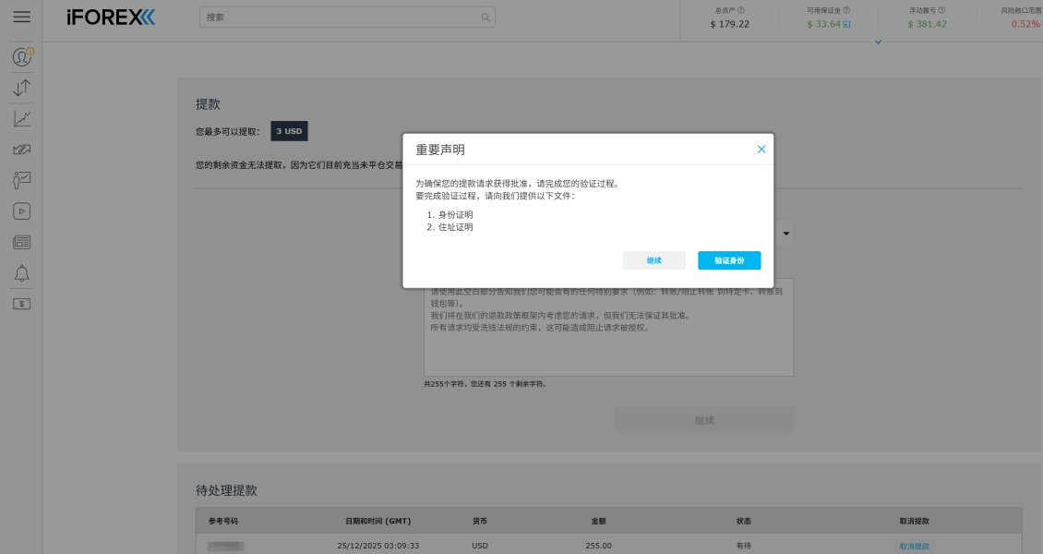
Task: Click the search magnifier icon
Action: (486, 18)
